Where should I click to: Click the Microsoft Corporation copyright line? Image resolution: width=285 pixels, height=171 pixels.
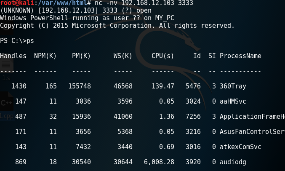pyautogui.click(x=117, y=26)
